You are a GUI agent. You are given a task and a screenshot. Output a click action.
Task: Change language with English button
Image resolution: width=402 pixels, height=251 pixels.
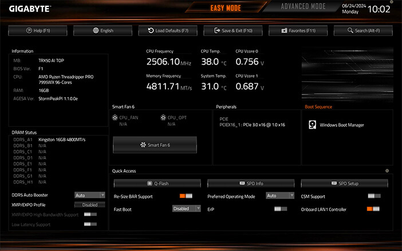coord(103,30)
